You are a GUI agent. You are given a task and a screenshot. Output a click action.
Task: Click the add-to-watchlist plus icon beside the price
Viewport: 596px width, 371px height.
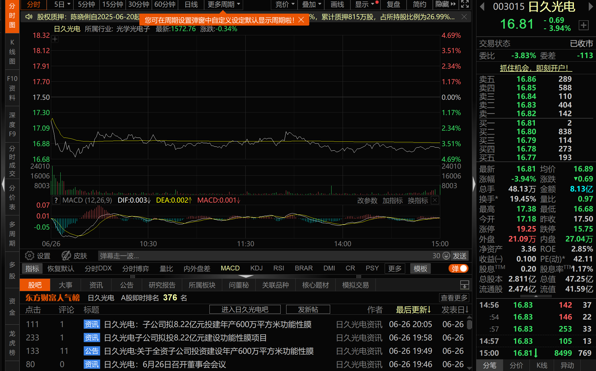tap(583, 25)
